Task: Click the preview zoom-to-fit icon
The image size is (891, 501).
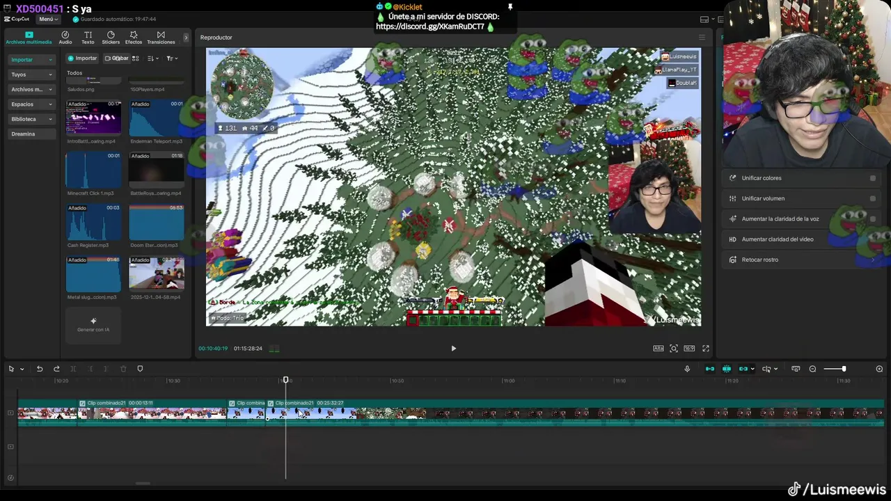Action: [673, 349]
